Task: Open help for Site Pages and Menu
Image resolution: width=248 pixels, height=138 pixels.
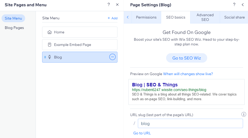Action: [109, 5]
